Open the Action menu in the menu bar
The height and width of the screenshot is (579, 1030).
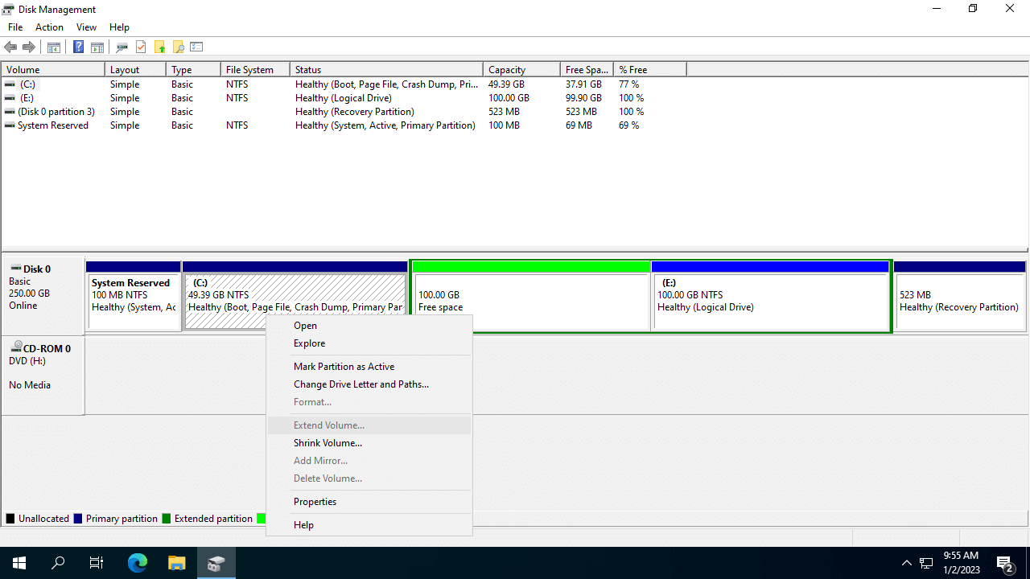(x=49, y=27)
